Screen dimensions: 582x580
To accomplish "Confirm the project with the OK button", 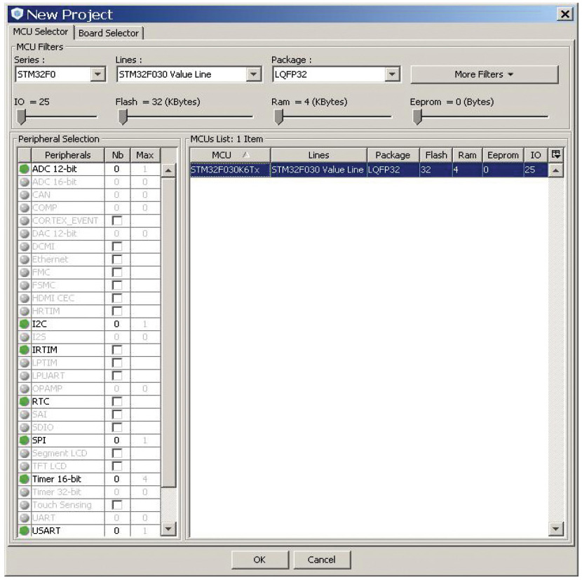I will click(259, 560).
